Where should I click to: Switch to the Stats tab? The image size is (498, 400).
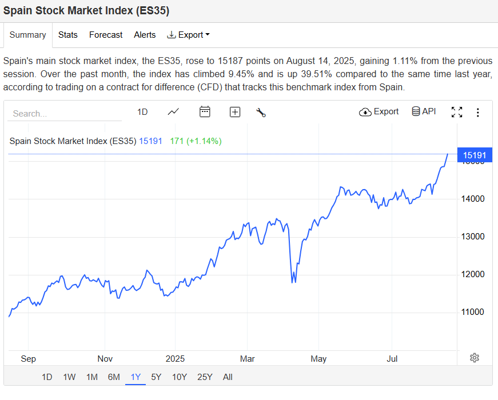[x=68, y=35]
